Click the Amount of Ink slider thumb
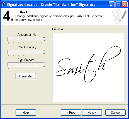This screenshot has width=129, height=119. (44, 39)
